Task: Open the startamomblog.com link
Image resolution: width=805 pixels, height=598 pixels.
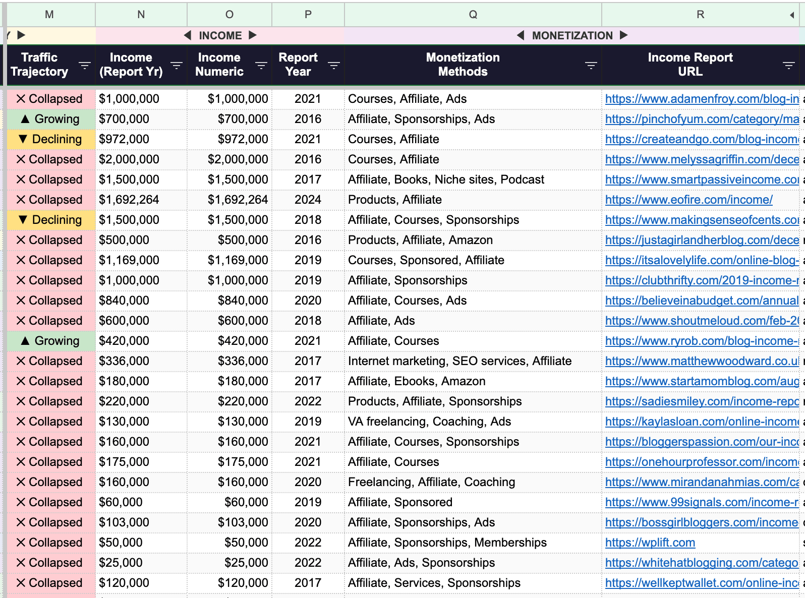Action: (x=702, y=381)
